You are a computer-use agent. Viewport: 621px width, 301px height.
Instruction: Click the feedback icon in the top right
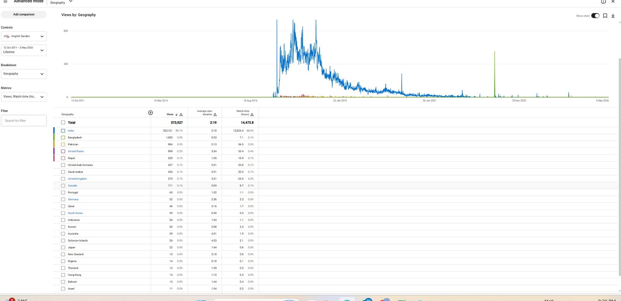pos(604,2)
